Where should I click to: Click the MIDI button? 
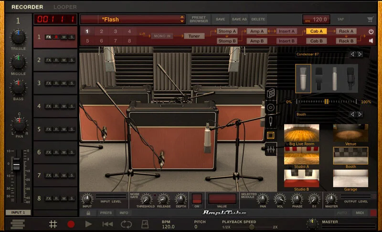pos(360,213)
